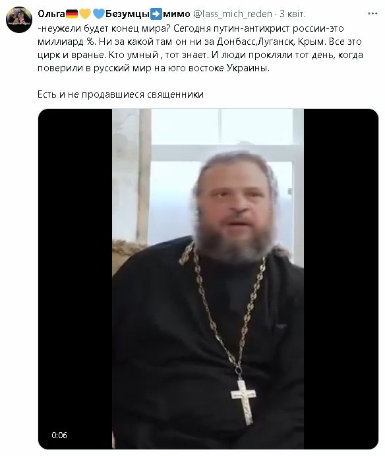Image resolution: width=385 pixels, height=456 pixels.
Task: Click the right black bar of video
Action: pos(341,279)
